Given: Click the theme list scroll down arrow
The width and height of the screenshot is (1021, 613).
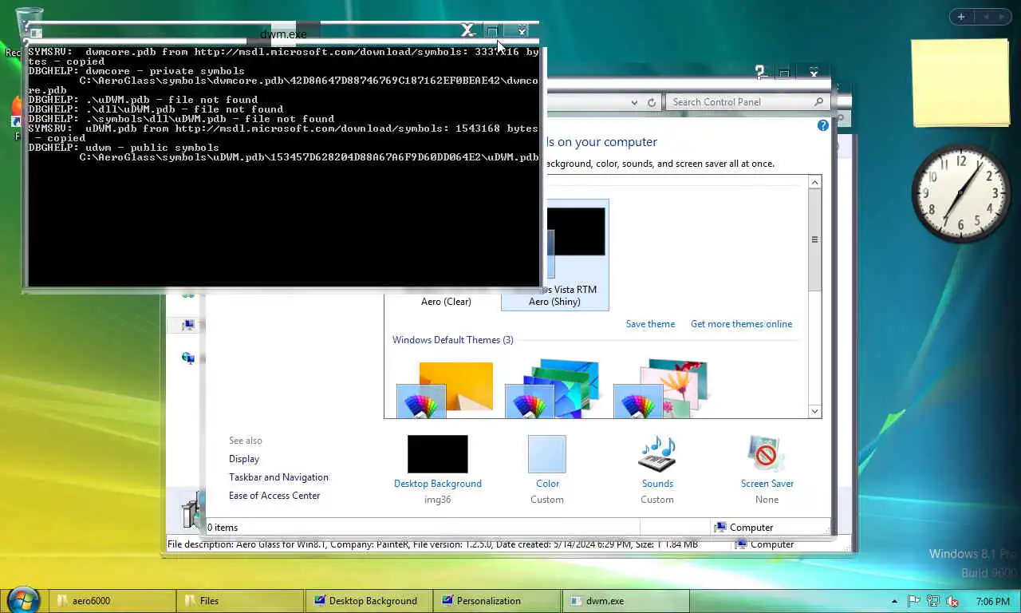Looking at the screenshot, I should [814, 411].
